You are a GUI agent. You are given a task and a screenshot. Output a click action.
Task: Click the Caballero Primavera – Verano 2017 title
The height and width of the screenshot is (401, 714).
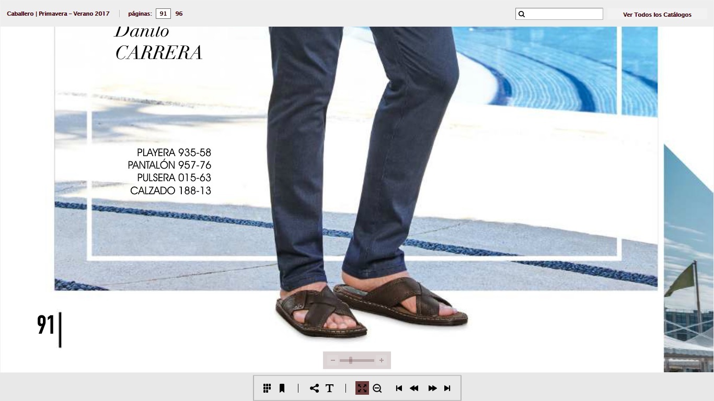pos(58,14)
